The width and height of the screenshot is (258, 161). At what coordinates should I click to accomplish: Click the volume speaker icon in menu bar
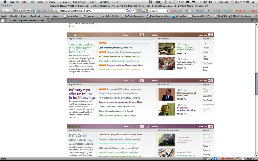tap(210, 2)
